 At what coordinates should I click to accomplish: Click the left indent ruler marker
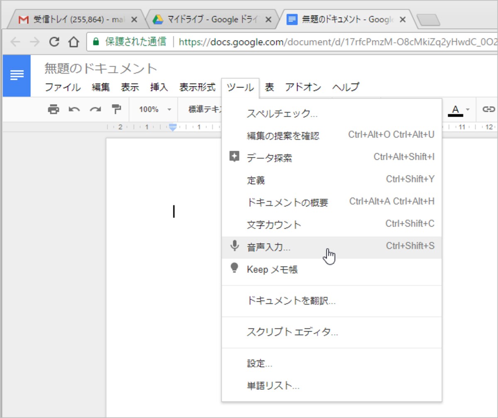coord(173,127)
